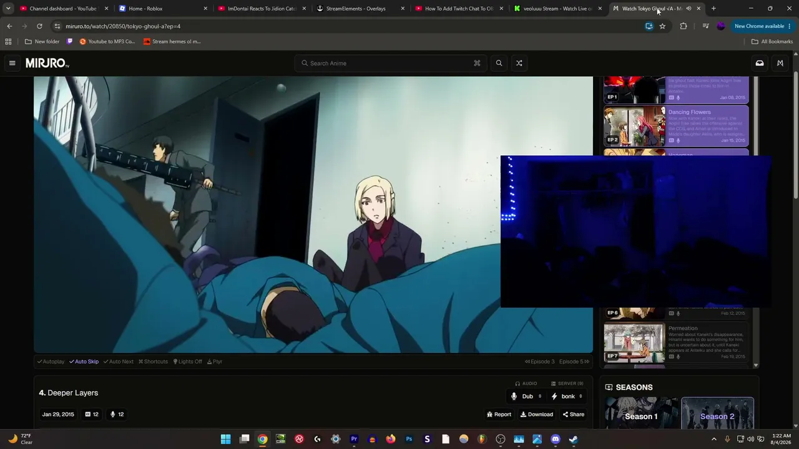Open FL Studio from the taskbar
799x449 pixels.
[482, 439]
